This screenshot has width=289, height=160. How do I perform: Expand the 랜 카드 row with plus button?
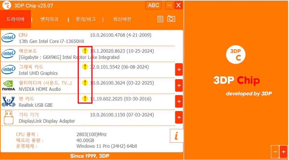point(179,101)
